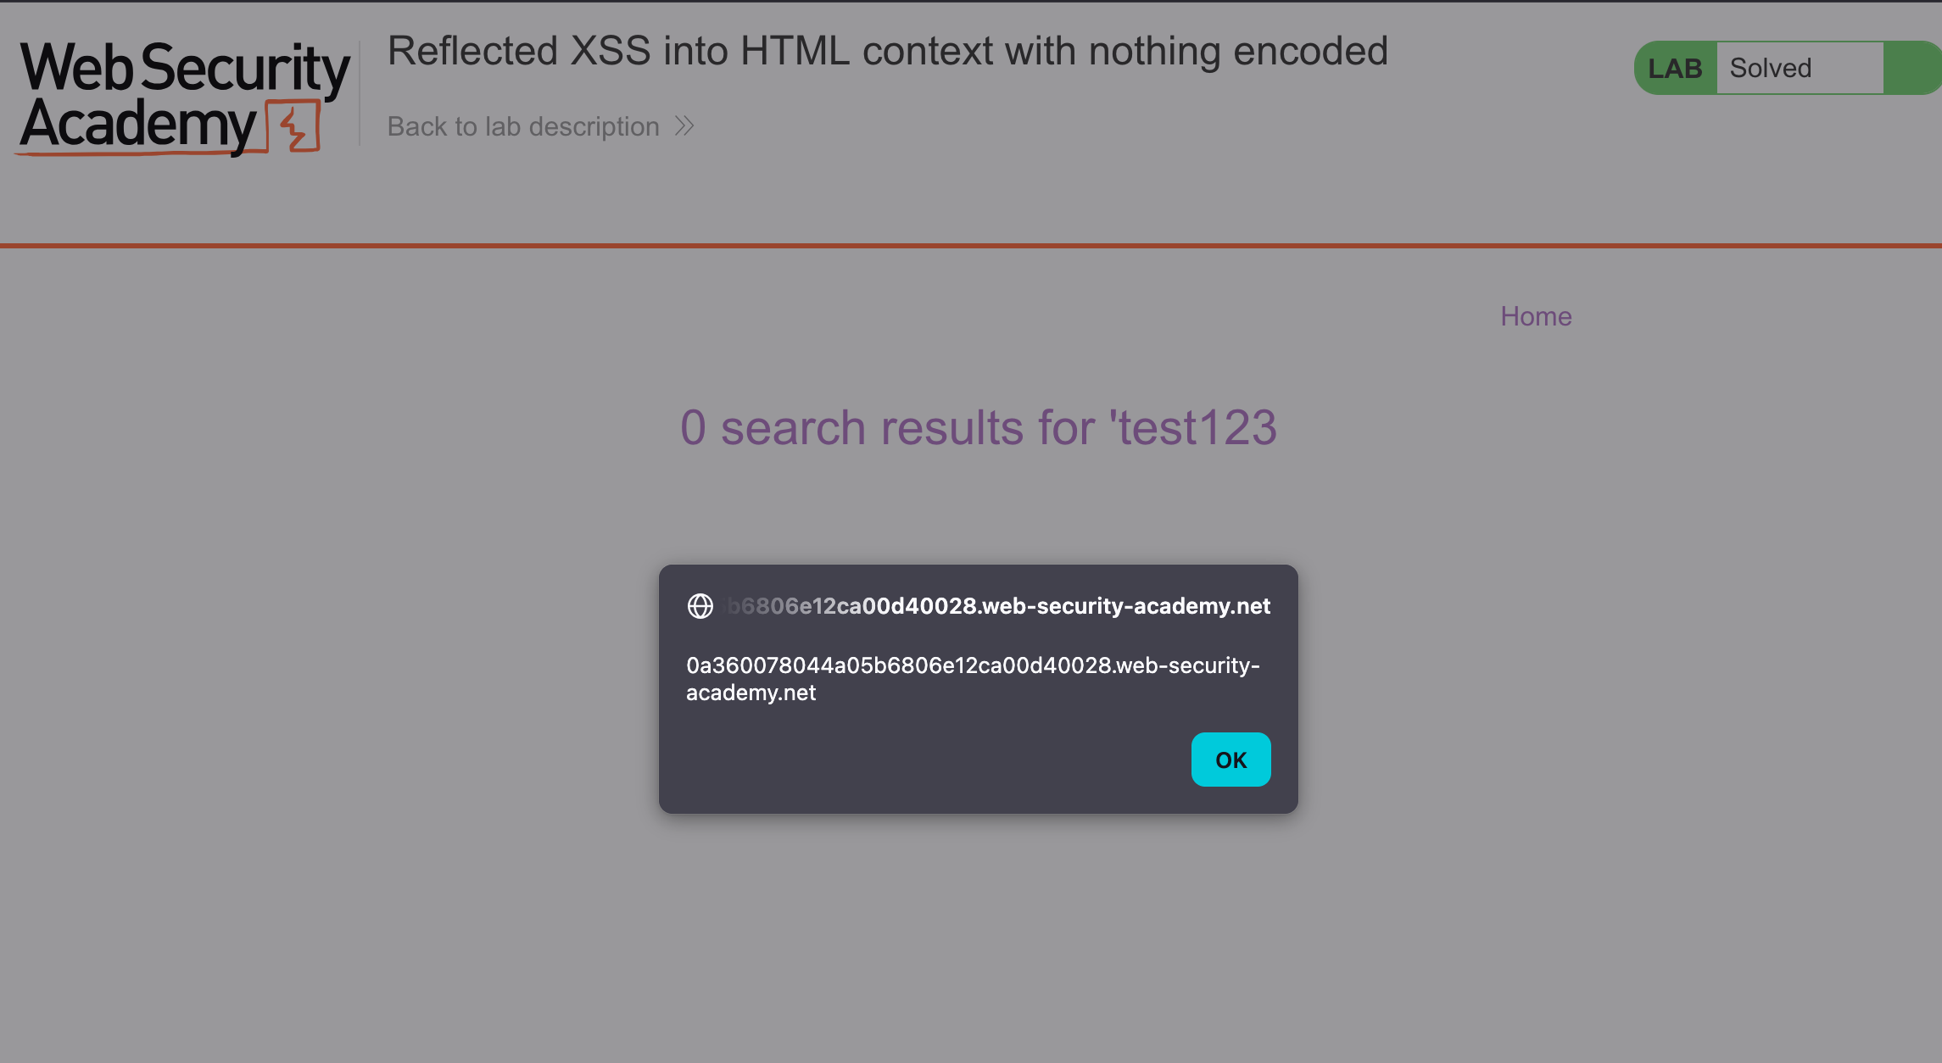Image resolution: width=1942 pixels, height=1063 pixels.
Task: Click the 'test123 search term in heading
Action: [x=1193, y=427]
